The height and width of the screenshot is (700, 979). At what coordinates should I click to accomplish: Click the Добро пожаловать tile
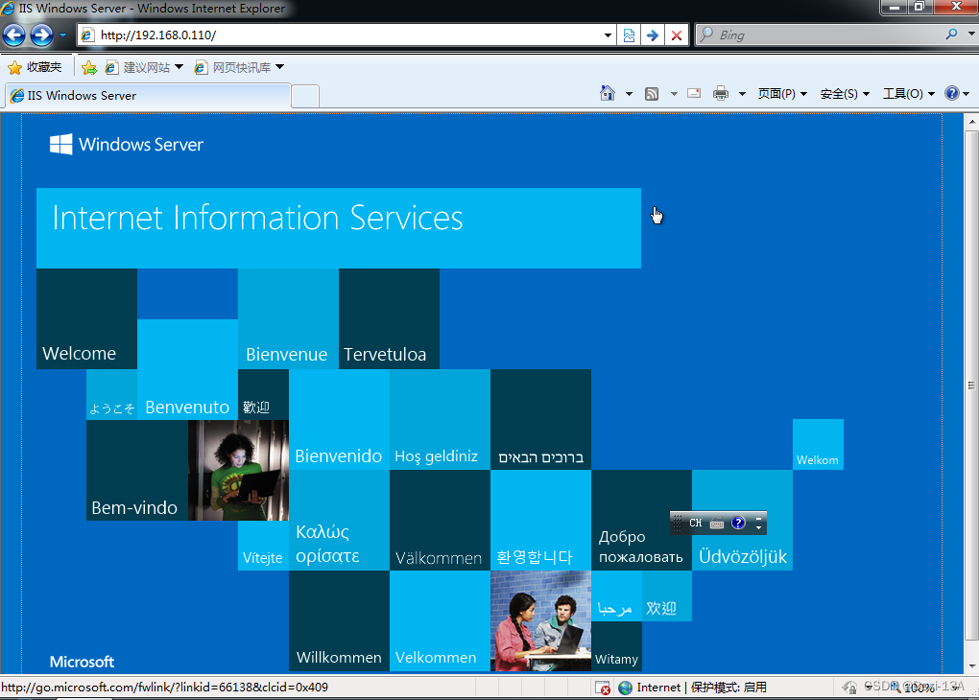pyautogui.click(x=642, y=521)
